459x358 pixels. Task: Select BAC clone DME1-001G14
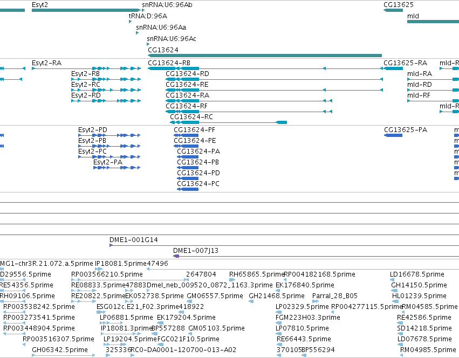284,245
